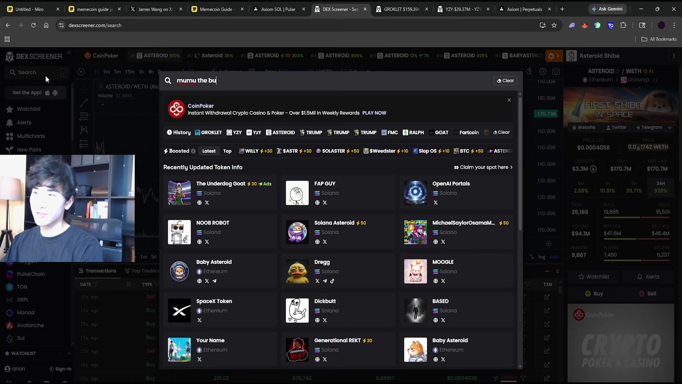
Task: Show the Boosted info tooltip icon
Action: click(193, 151)
